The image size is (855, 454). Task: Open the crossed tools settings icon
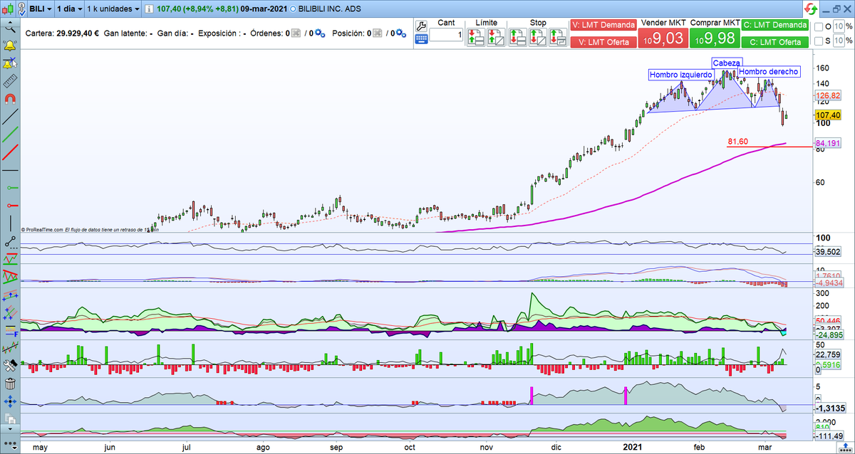(x=10, y=366)
